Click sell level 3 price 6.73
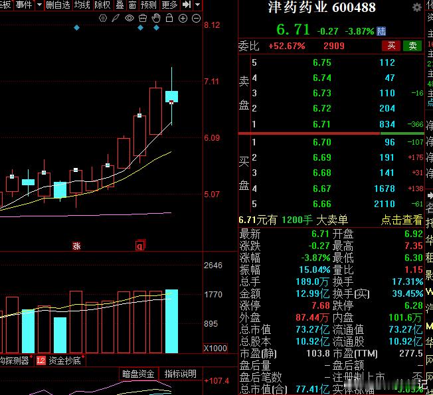This screenshot has width=433, height=395. pos(321,93)
